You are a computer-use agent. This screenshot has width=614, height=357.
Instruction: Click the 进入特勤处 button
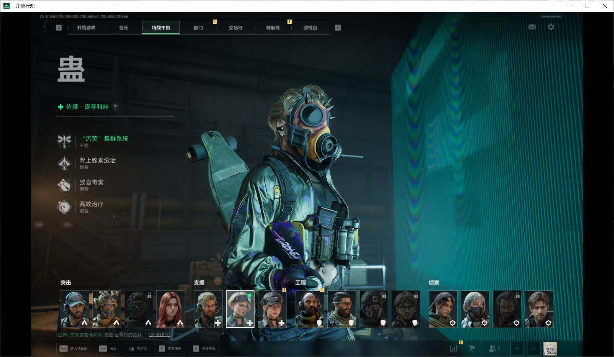pos(74,349)
